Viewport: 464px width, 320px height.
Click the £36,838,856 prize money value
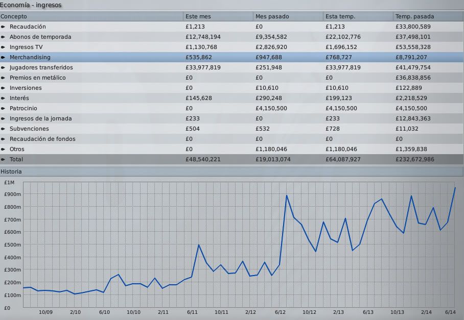(x=413, y=78)
